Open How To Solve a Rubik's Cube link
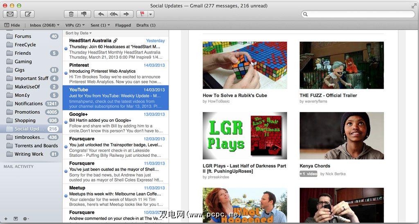Image resolution: width=419 pixels, height=224 pixels. point(234,95)
